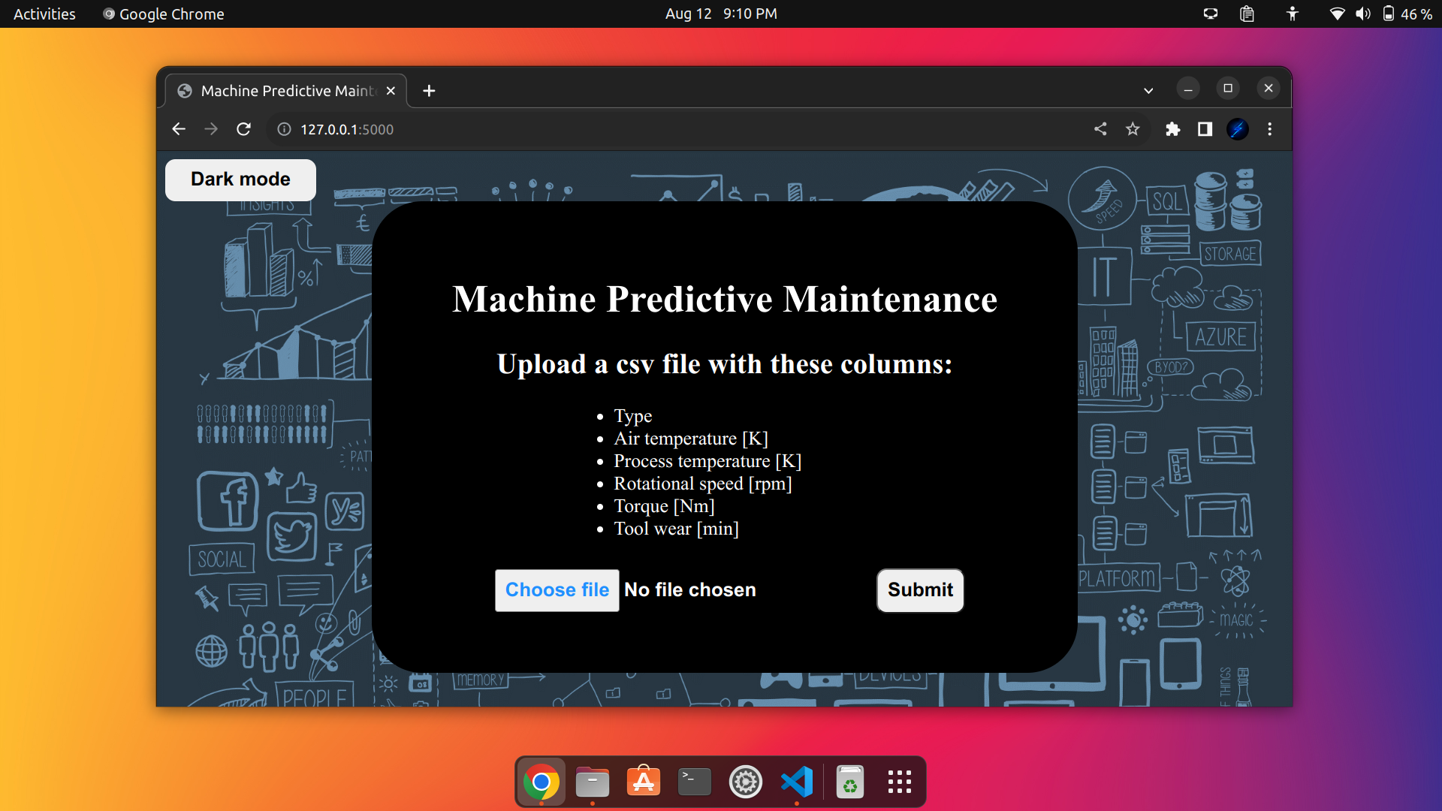1442x811 pixels.
Task: Click the Submit button
Action: click(919, 590)
